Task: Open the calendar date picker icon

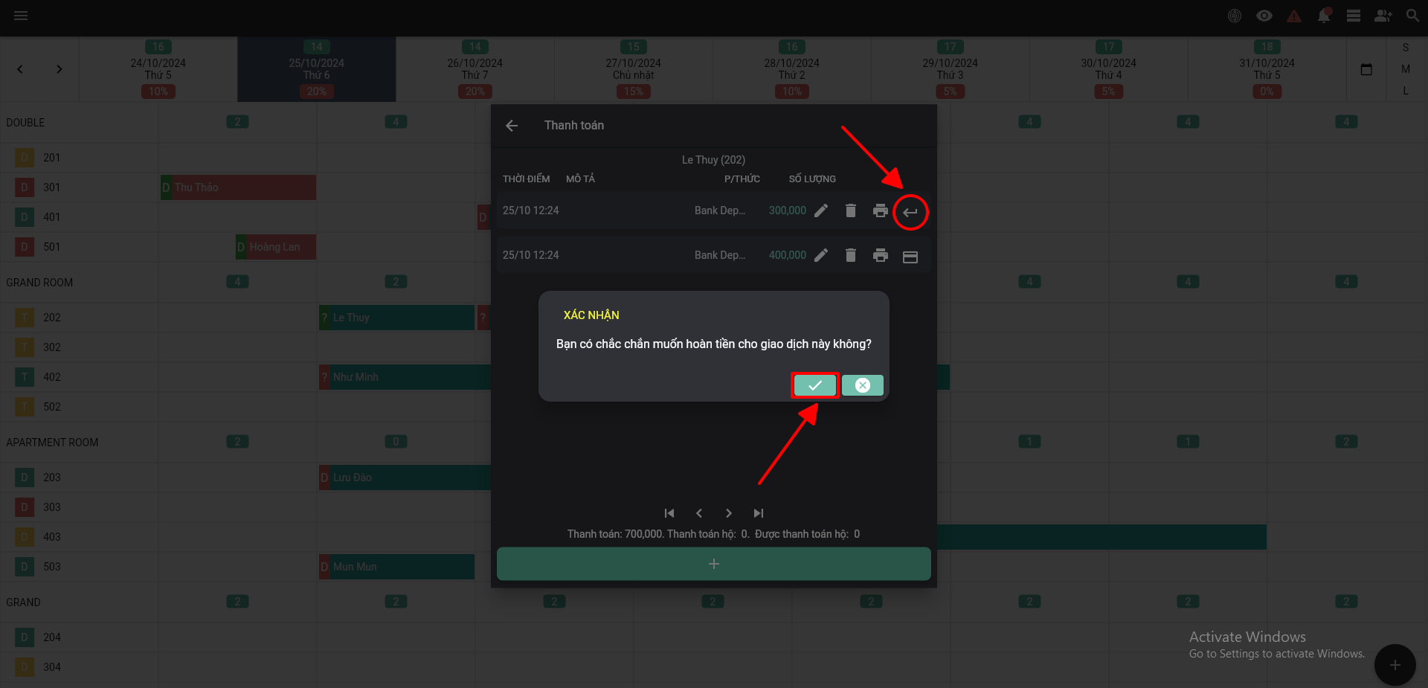Action: (1366, 69)
